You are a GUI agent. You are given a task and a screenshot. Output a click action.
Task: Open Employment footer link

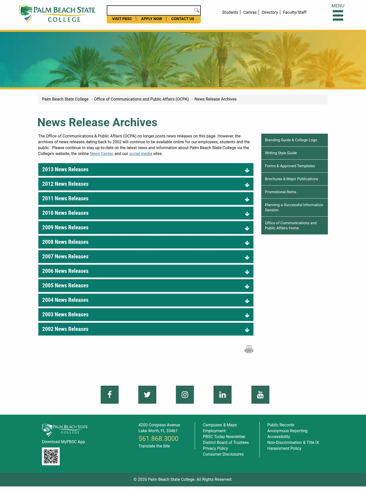click(x=214, y=431)
